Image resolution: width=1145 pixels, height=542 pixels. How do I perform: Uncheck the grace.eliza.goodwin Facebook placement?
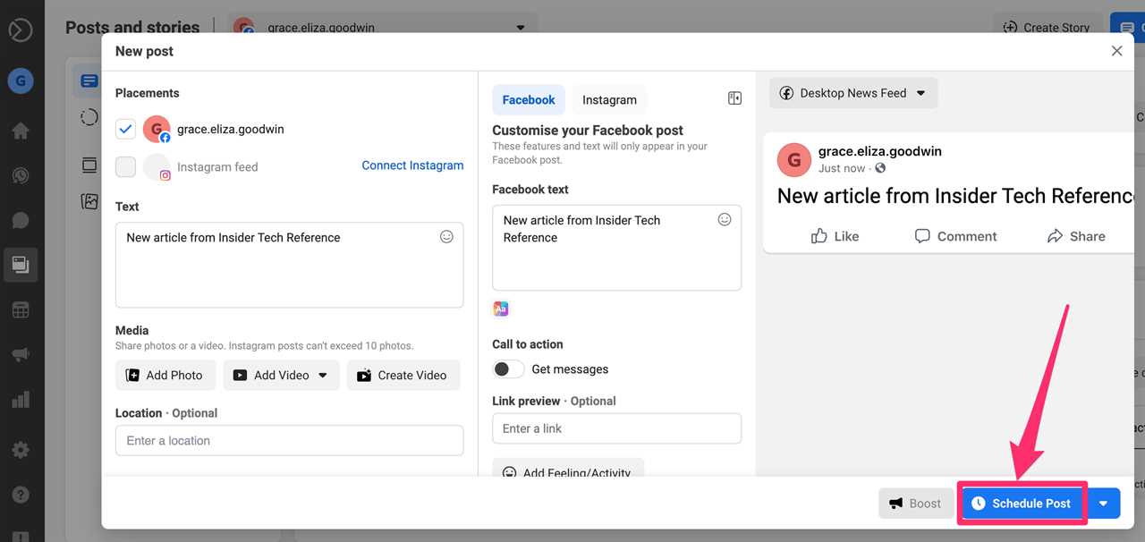(125, 129)
